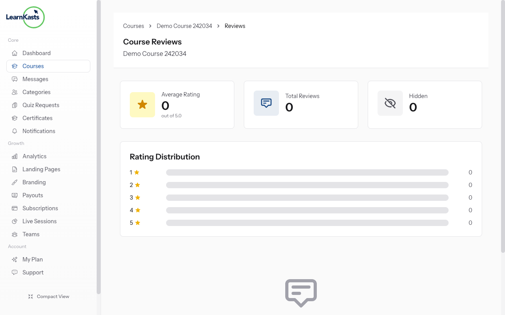Click the LearnKasts logo
The width and height of the screenshot is (505, 315).
coord(25,17)
